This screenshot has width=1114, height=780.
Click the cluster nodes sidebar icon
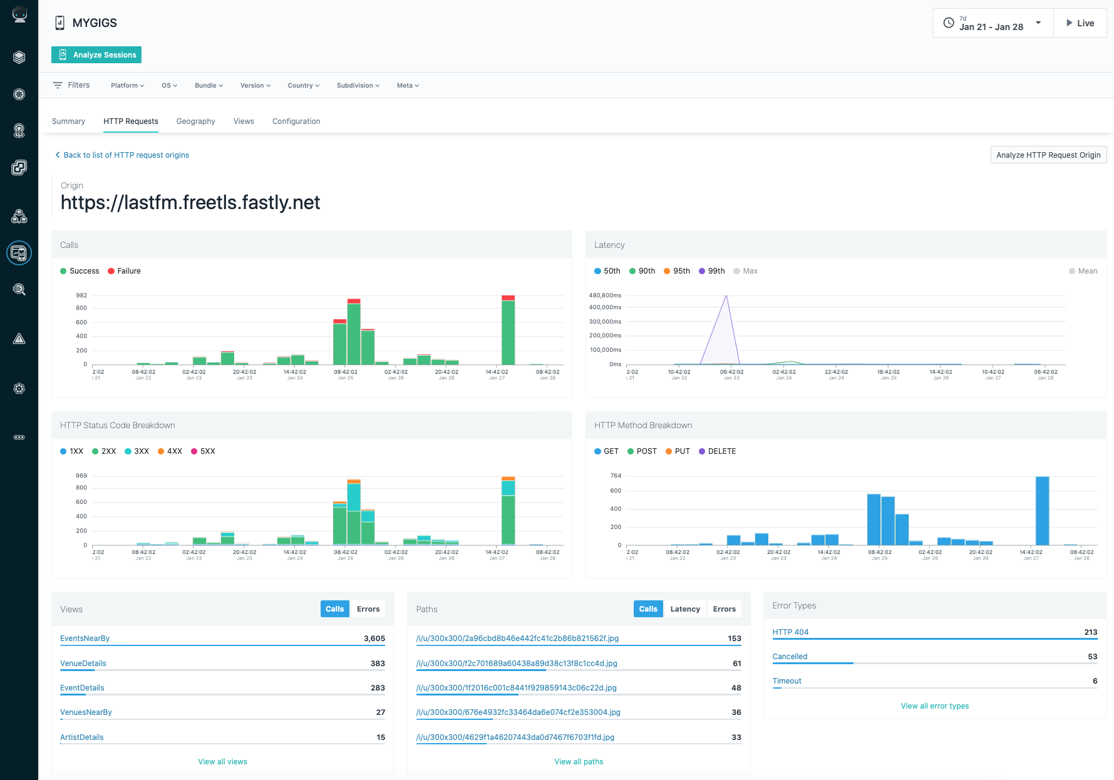point(19,217)
